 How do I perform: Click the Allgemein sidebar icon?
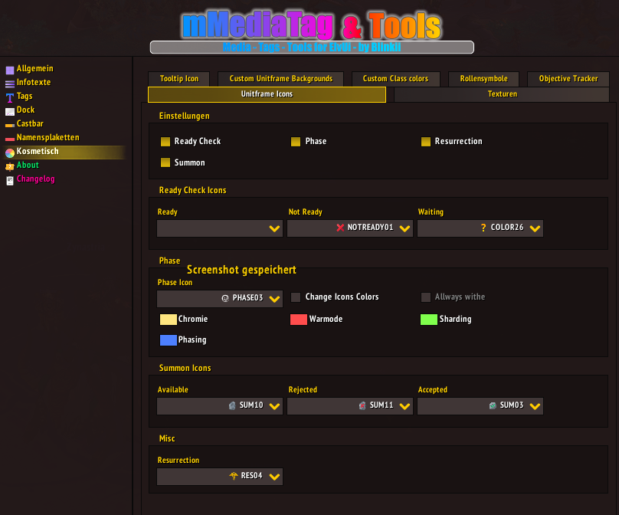pos(10,70)
